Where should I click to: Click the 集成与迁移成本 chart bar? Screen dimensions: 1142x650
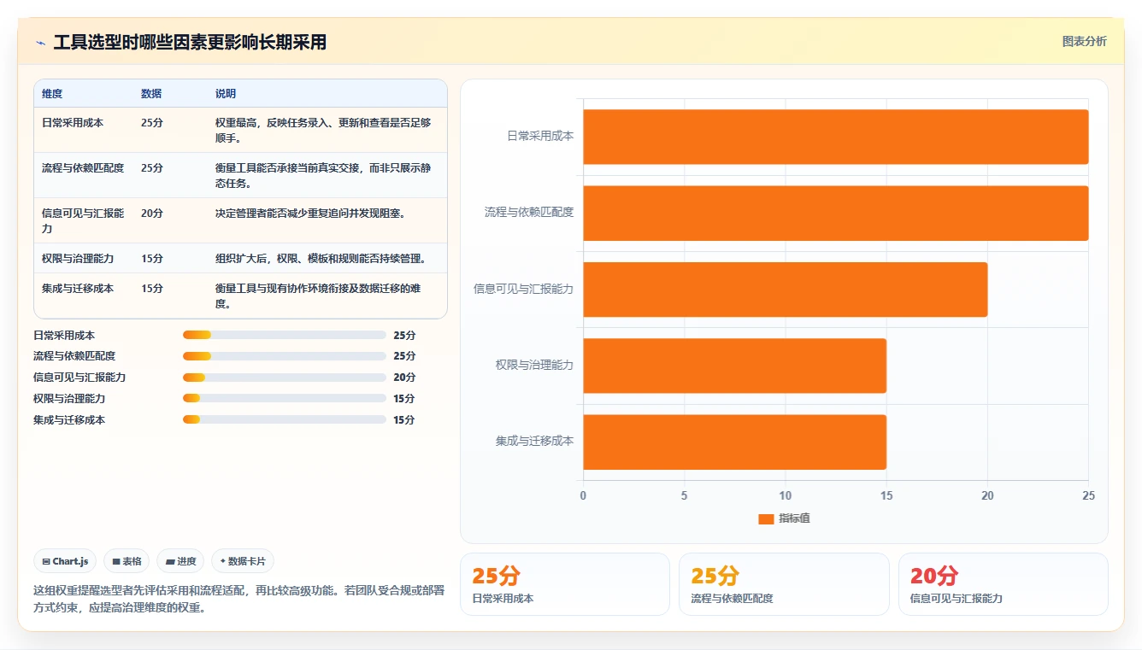735,442
